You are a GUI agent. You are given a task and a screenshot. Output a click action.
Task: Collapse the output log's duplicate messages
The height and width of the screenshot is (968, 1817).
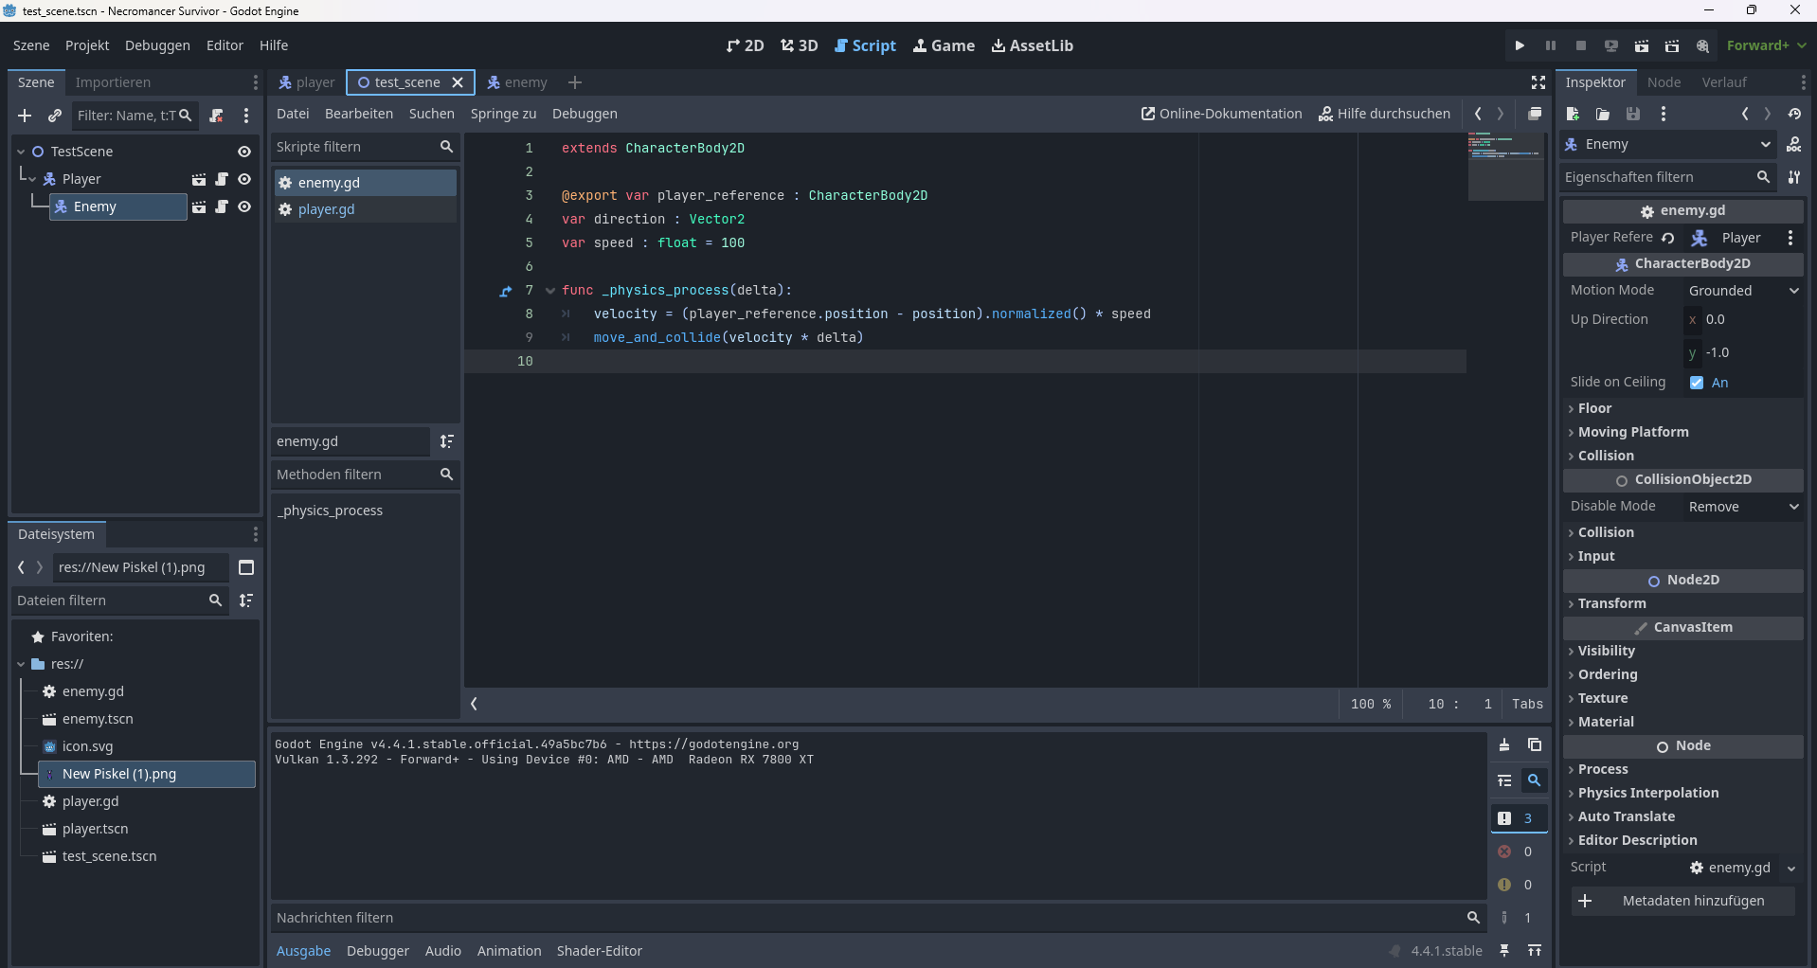[x=1504, y=780]
